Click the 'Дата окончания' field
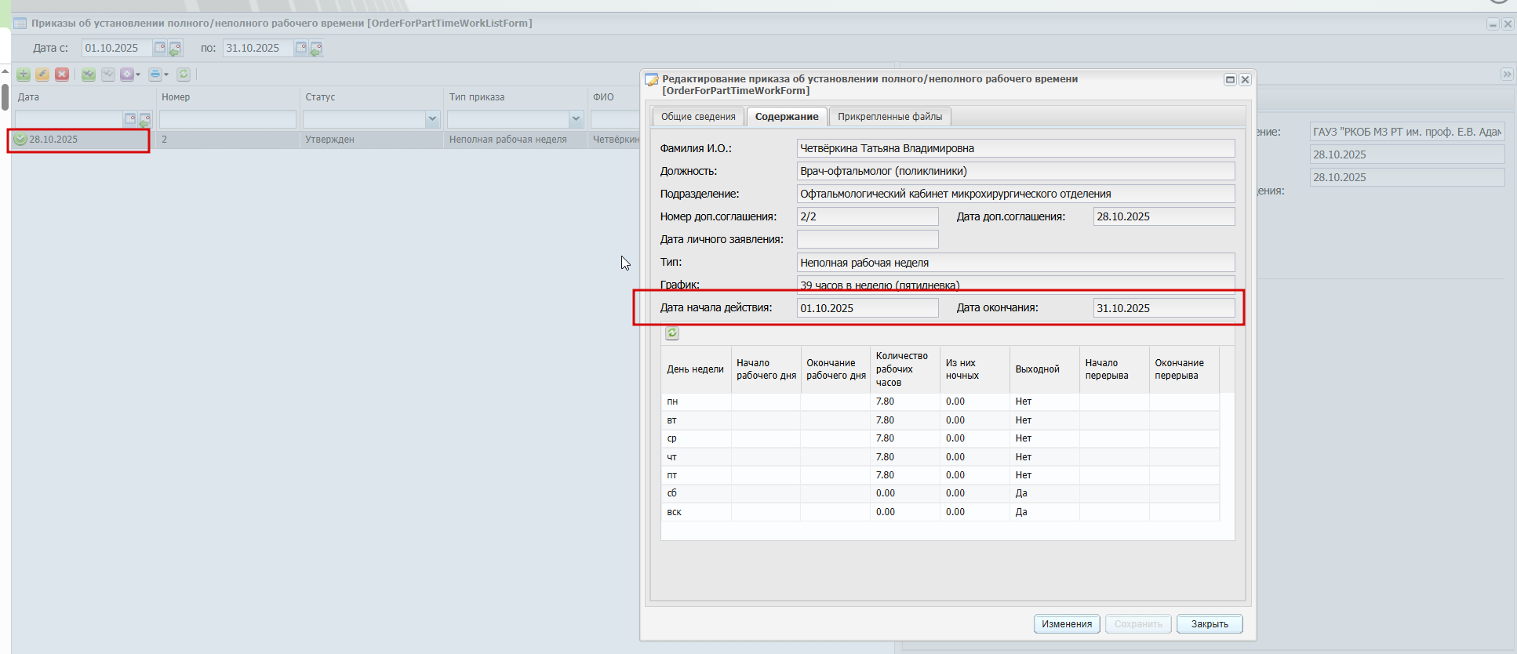Viewport: 1517px width, 654px height. (x=1164, y=308)
